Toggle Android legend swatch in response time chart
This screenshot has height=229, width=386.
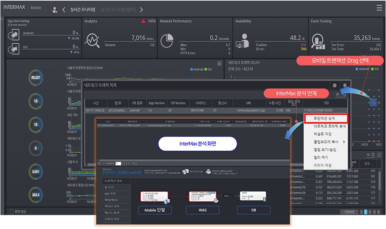coord(191,69)
